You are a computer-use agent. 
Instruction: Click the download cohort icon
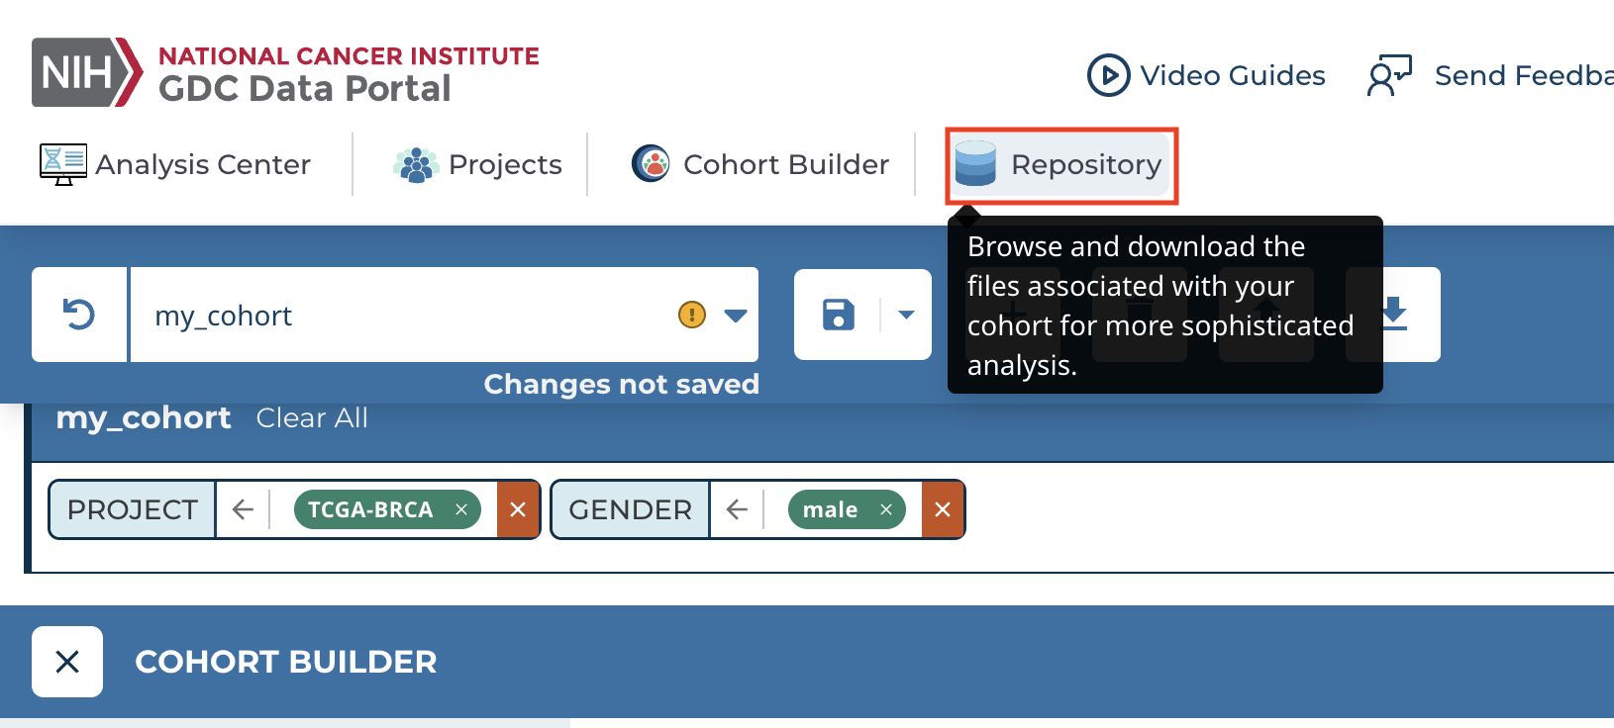tap(1394, 314)
